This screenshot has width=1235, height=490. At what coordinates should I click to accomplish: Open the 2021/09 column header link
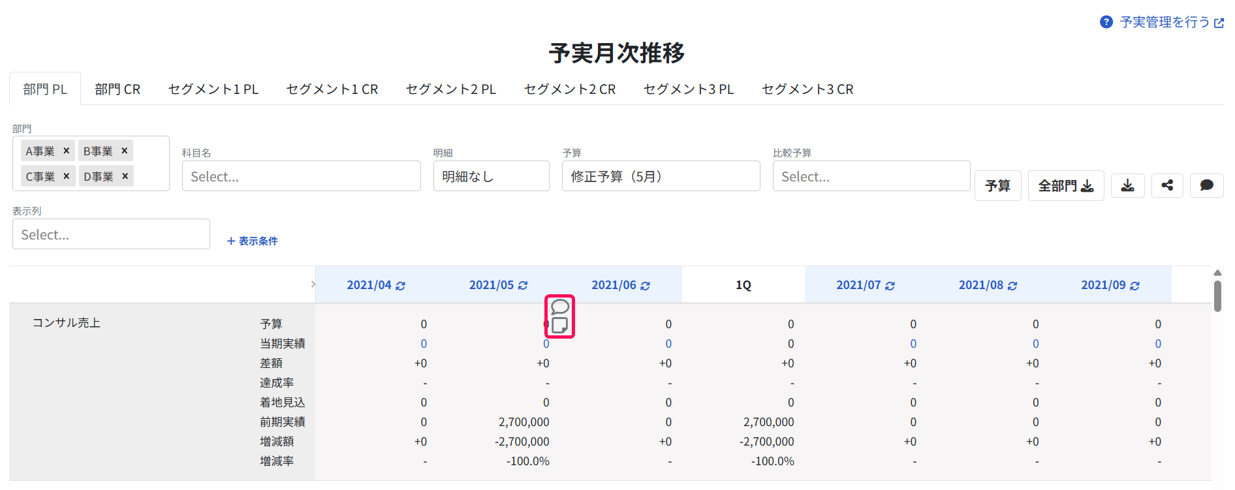click(1103, 285)
